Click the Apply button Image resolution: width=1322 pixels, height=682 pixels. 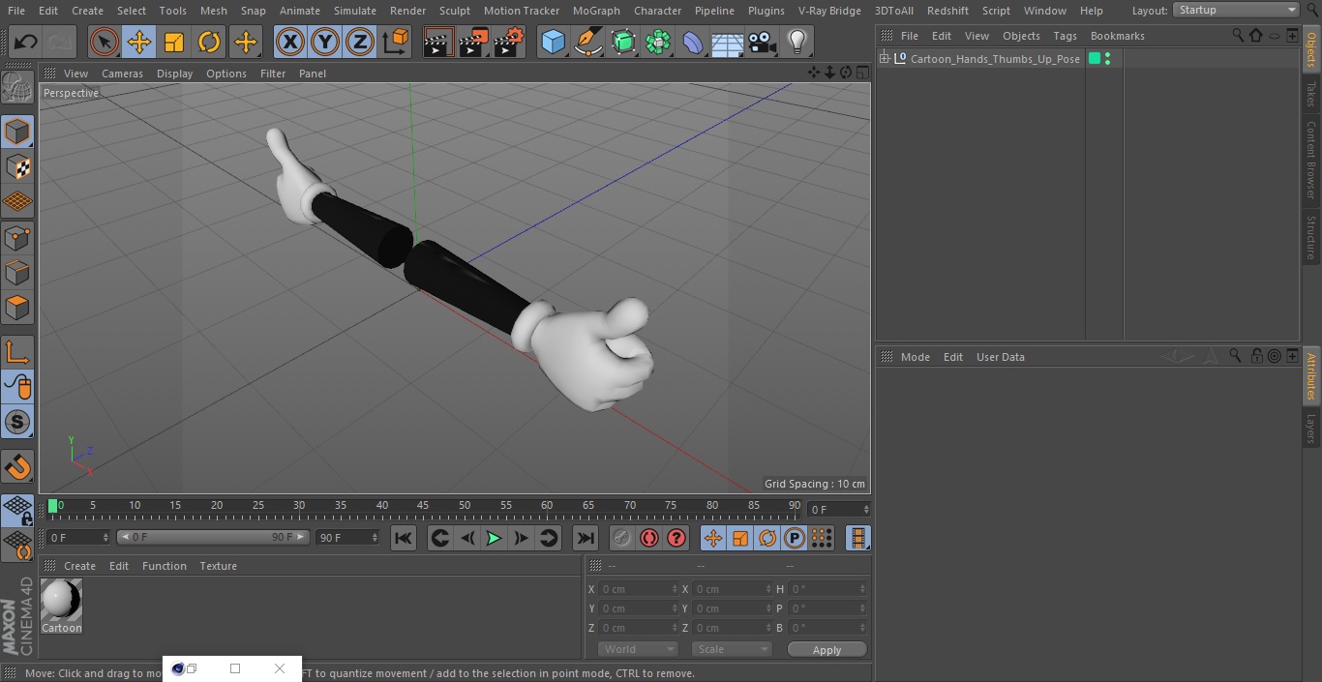click(x=826, y=650)
